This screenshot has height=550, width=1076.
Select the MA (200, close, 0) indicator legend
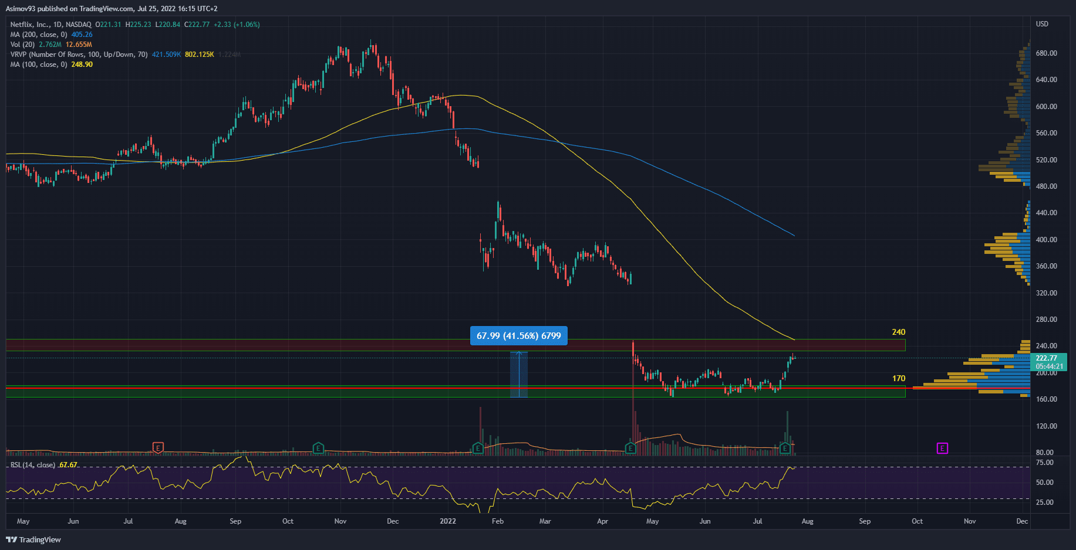(x=39, y=35)
